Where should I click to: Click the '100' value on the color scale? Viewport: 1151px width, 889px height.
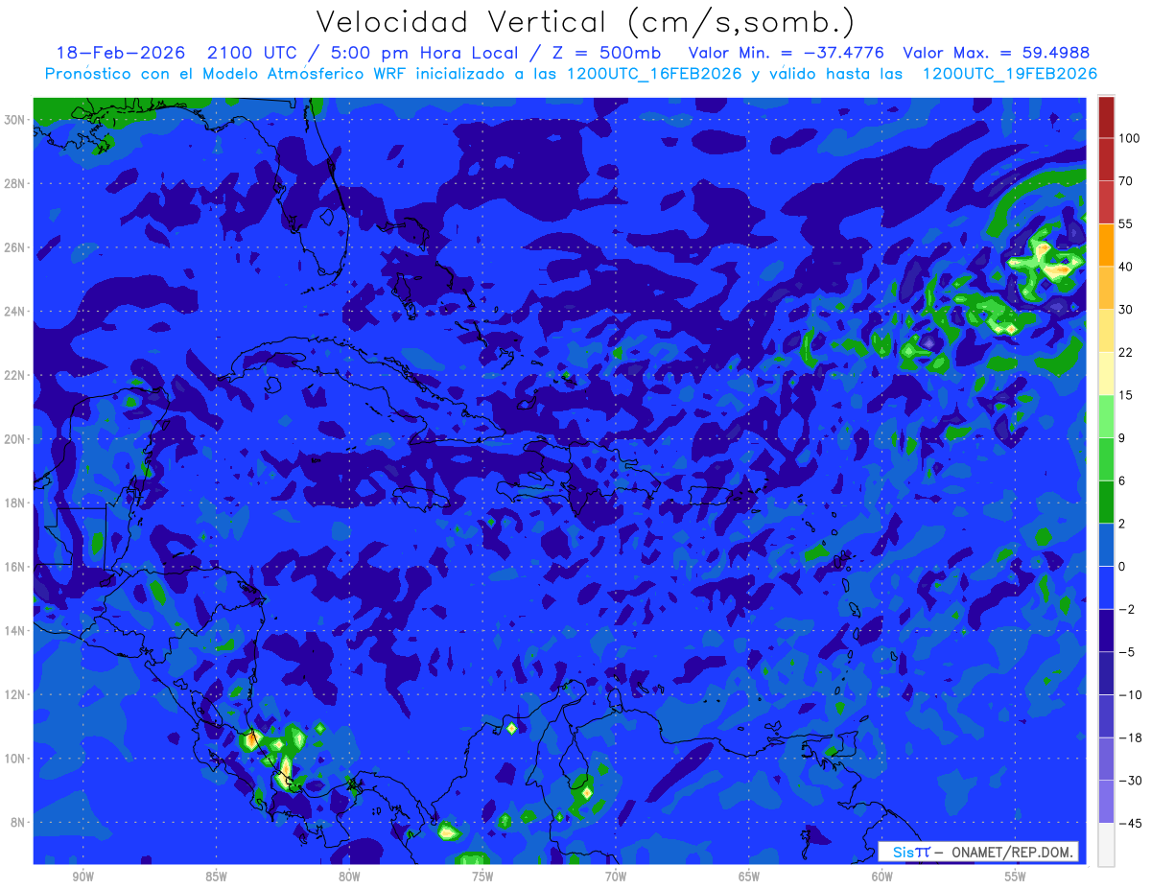(1130, 138)
